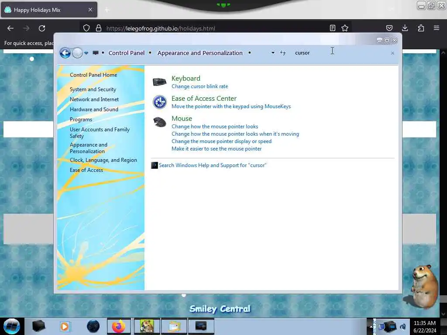Click the refresh icon beside address bar
This screenshot has width=447, height=335.
pyautogui.click(x=282, y=53)
